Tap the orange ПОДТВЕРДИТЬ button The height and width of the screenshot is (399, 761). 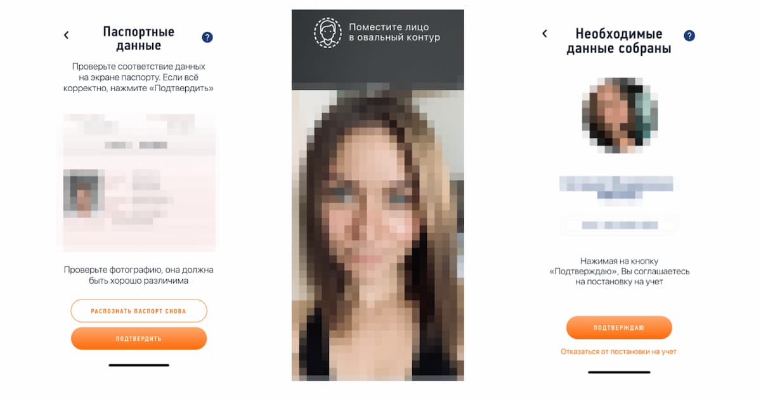pos(139,339)
